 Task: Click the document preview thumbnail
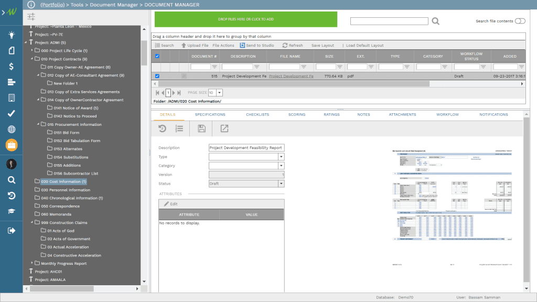point(452,208)
